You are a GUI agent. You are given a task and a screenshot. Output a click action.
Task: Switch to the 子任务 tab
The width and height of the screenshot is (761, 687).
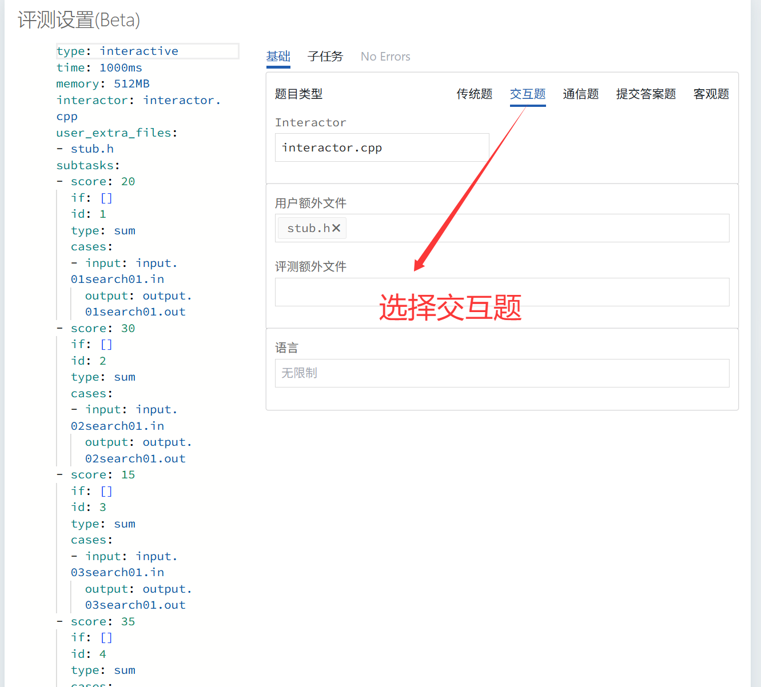(x=325, y=57)
